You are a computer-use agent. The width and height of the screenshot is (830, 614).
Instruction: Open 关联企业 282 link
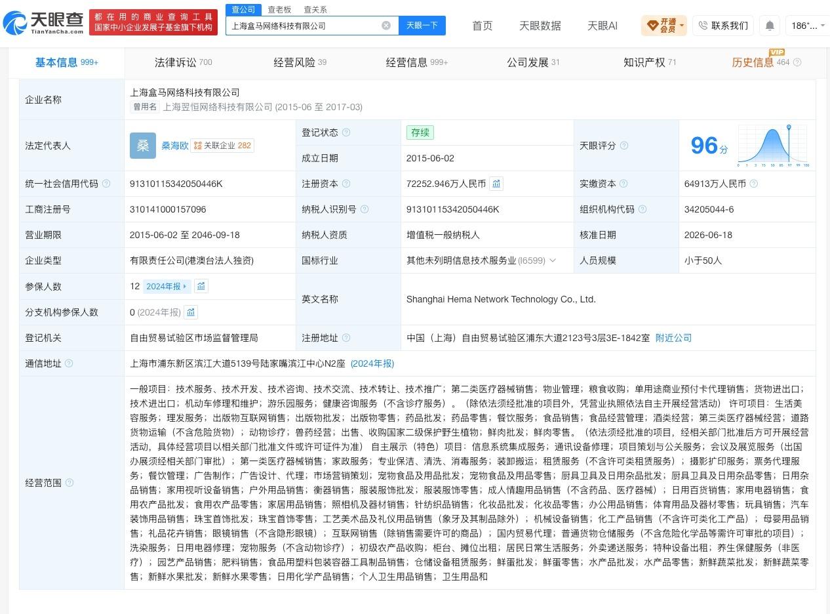pos(222,146)
